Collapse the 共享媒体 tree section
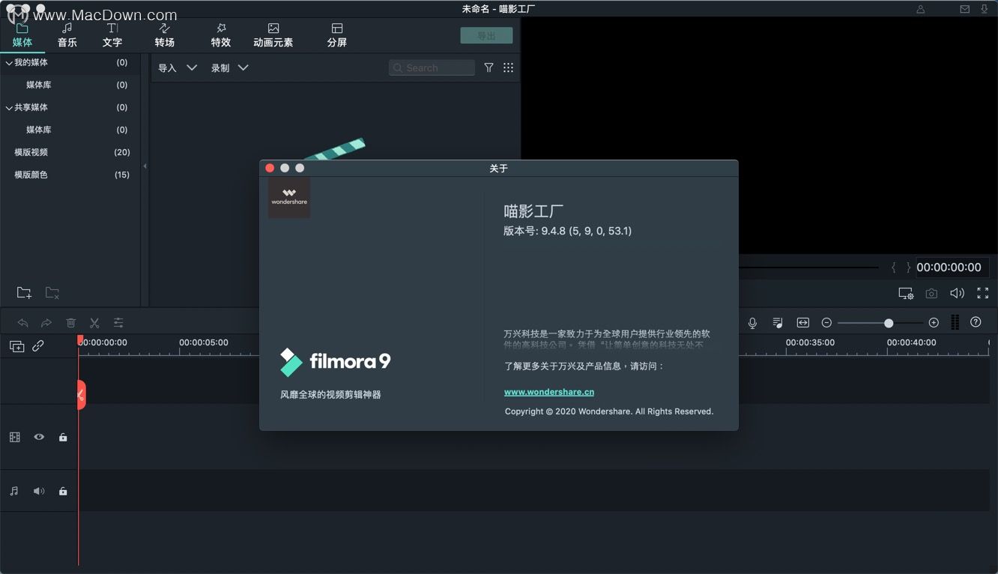The height and width of the screenshot is (574, 998). pos(9,108)
